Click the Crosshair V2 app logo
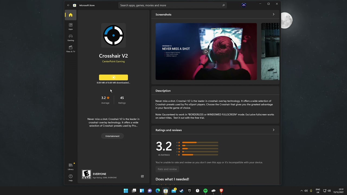Viewport: 347px width, 195px height. (113, 35)
